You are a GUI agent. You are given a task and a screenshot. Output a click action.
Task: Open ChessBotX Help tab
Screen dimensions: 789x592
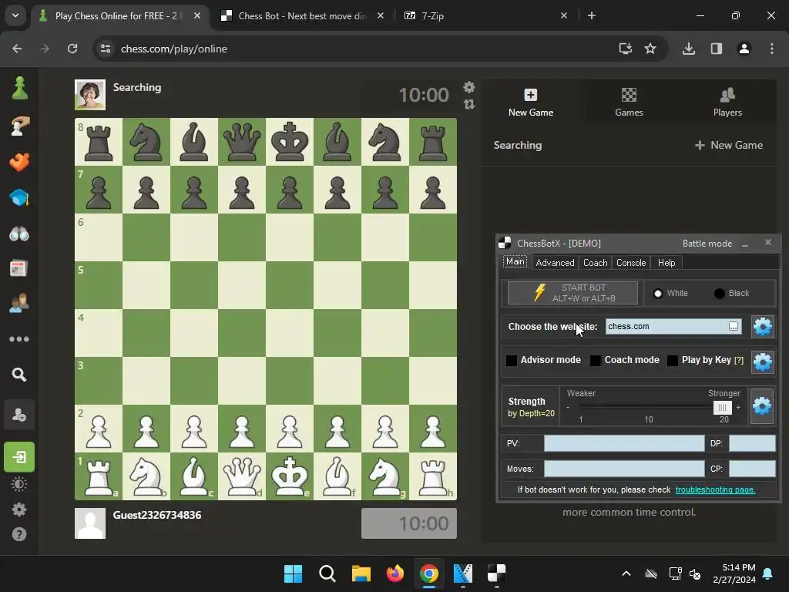tap(666, 263)
